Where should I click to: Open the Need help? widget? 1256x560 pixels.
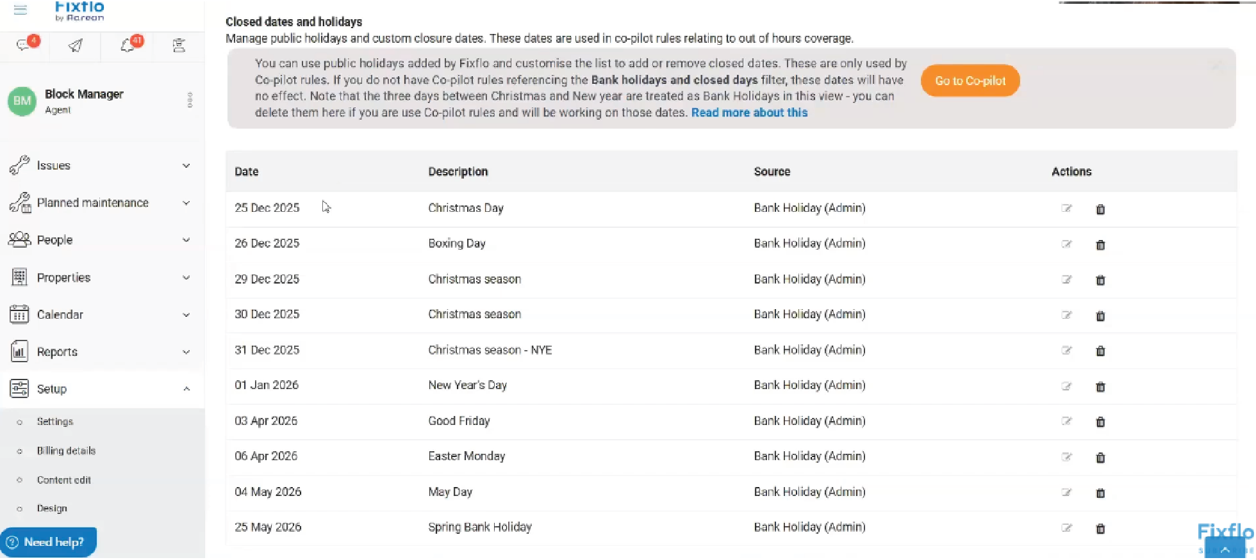[49, 542]
